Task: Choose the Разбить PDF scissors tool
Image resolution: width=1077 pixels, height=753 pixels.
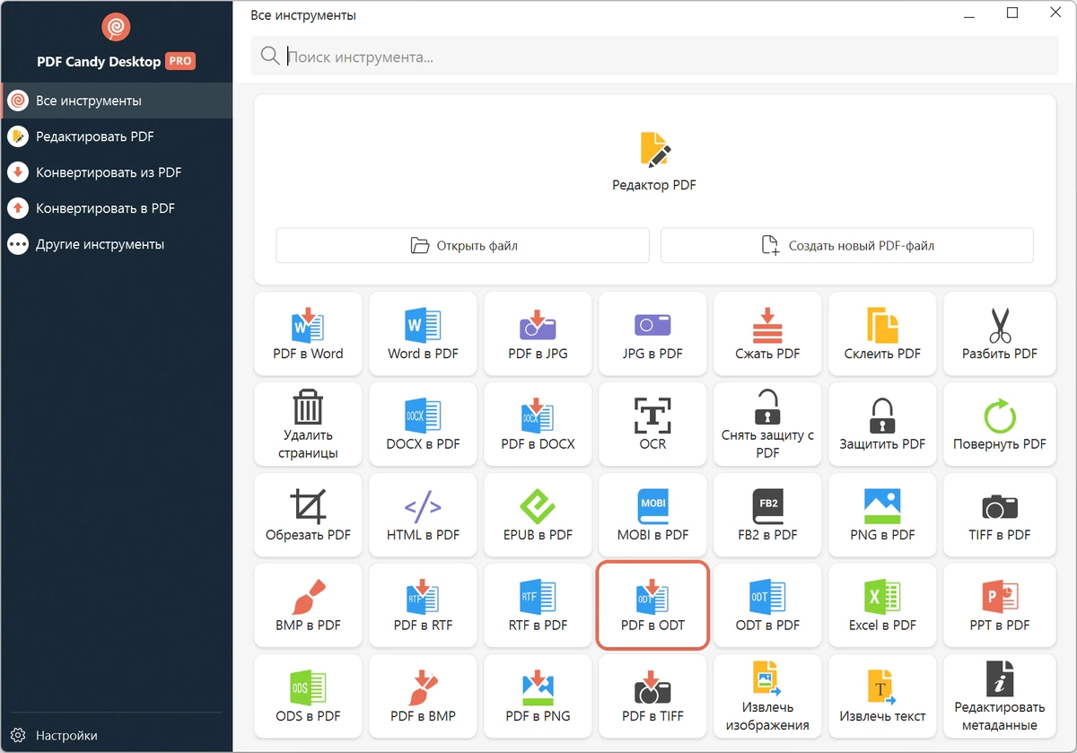Action: click(999, 333)
